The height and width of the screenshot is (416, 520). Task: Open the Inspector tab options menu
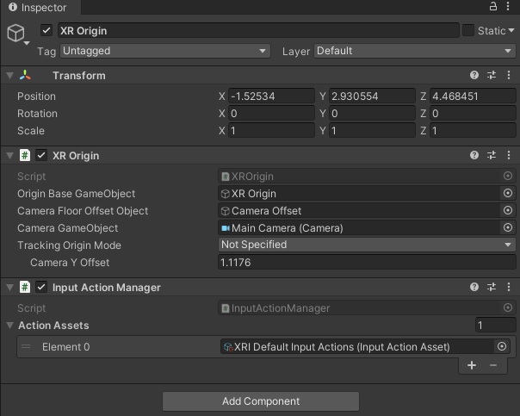[x=508, y=6]
